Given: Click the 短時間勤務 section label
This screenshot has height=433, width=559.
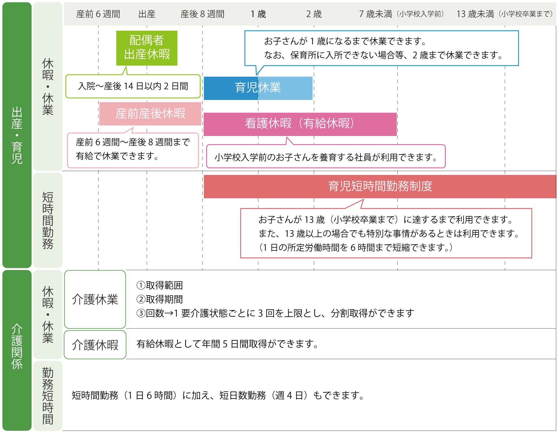Looking at the screenshot, I should [48, 220].
